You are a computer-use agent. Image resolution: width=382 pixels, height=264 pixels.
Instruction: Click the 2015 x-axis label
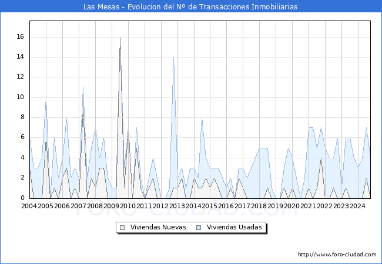210,206
